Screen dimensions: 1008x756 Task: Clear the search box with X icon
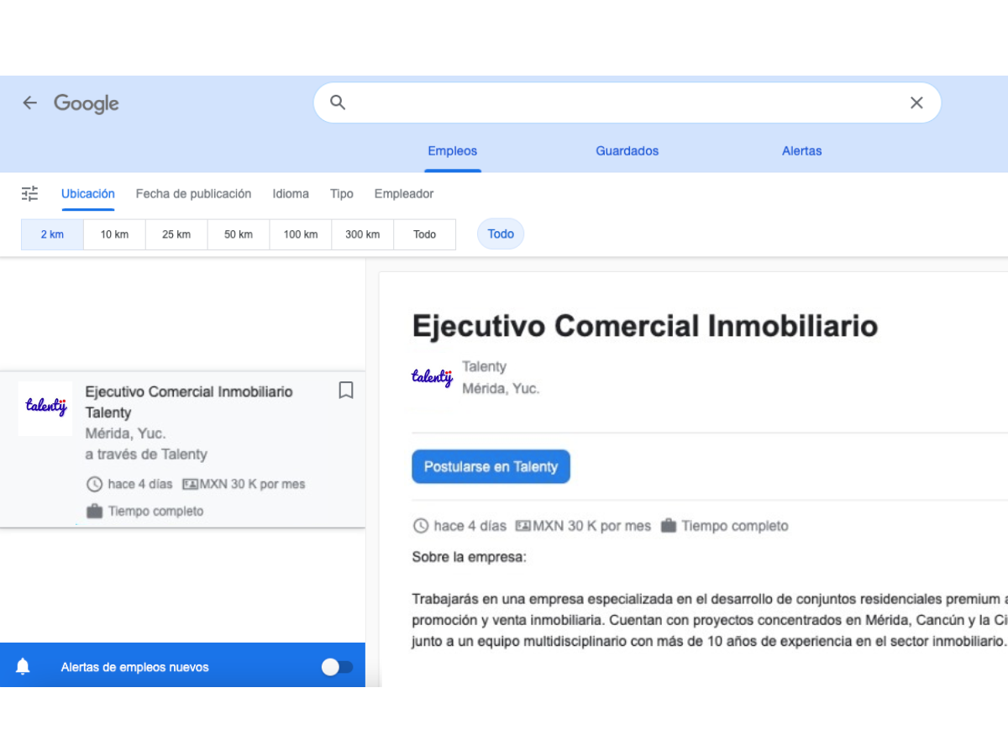tap(916, 102)
